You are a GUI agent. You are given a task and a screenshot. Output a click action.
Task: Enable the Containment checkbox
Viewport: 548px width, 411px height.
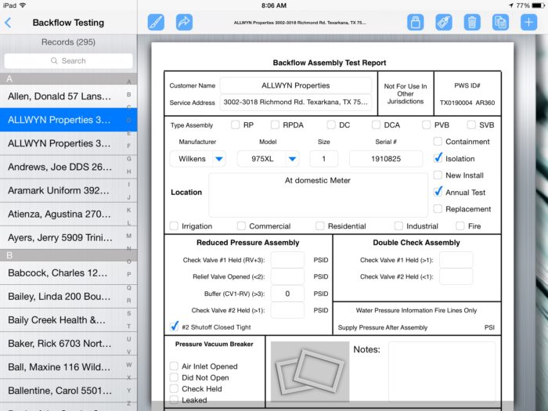[x=438, y=142]
